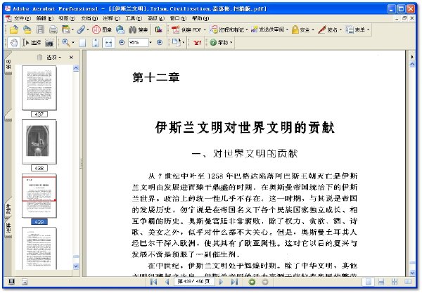422x293 pixels.
Task: Click the Attach file paperclip icon
Action: coord(81,30)
